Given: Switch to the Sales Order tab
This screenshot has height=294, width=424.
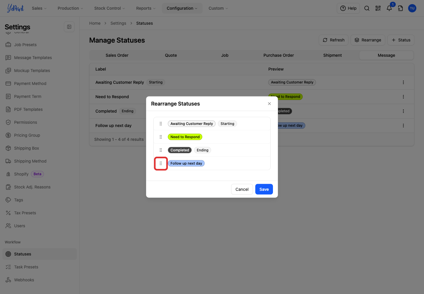Looking at the screenshot, I should tap(117, 55).
